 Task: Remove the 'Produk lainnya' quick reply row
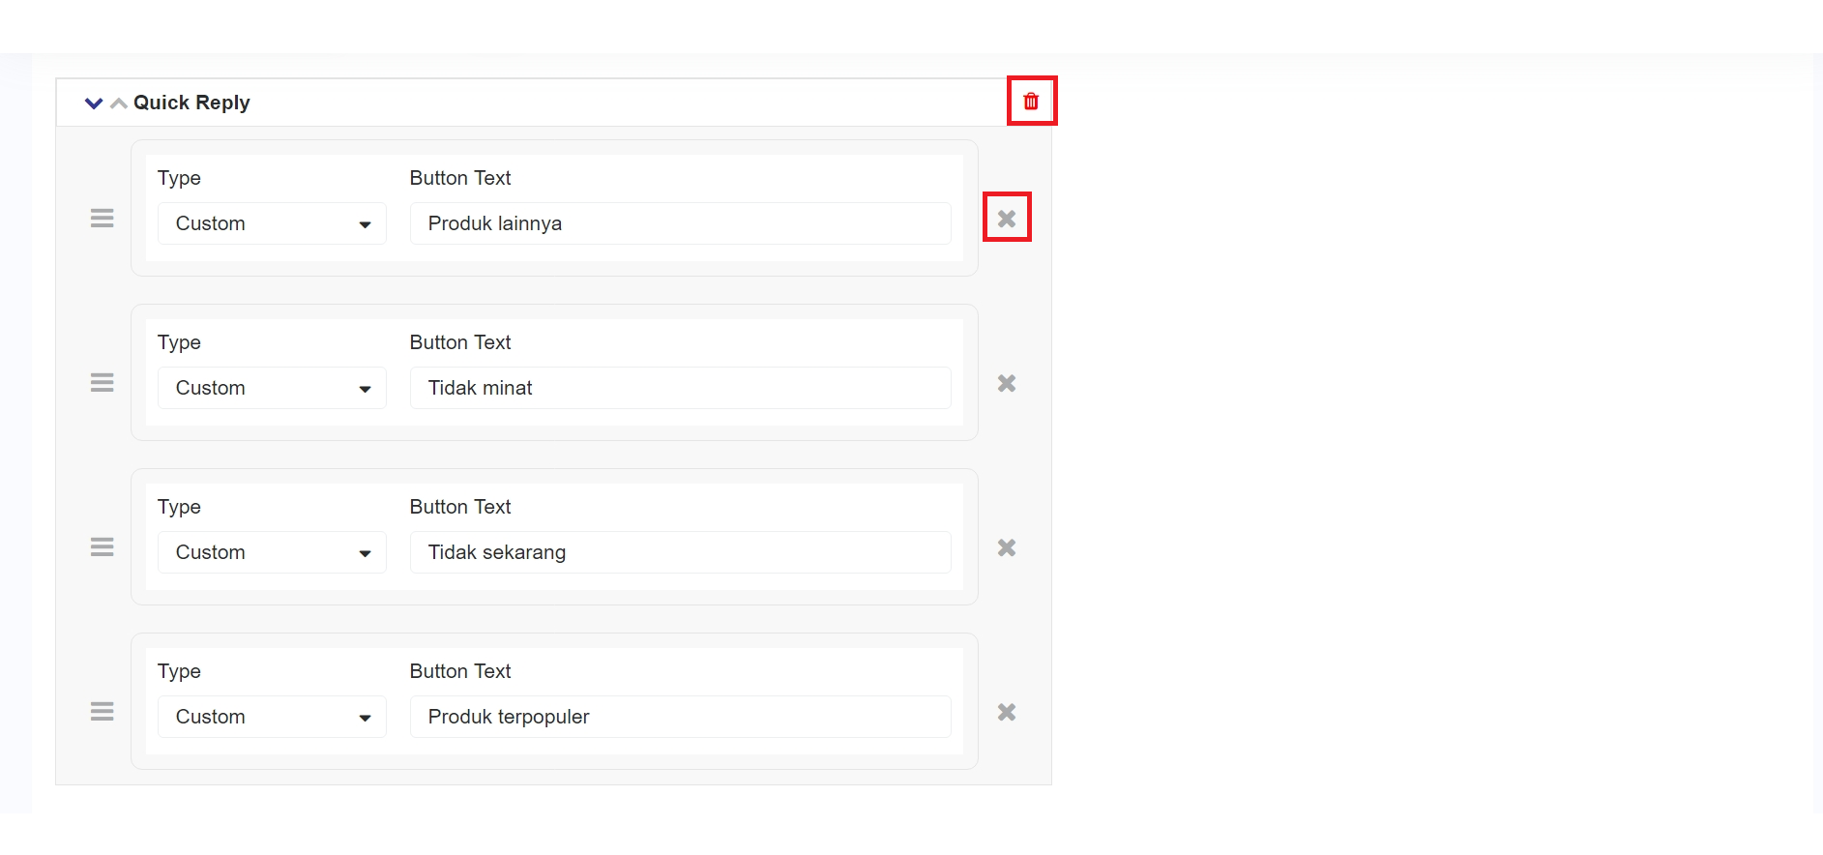pyautogui.click(x=1007, y=219)
